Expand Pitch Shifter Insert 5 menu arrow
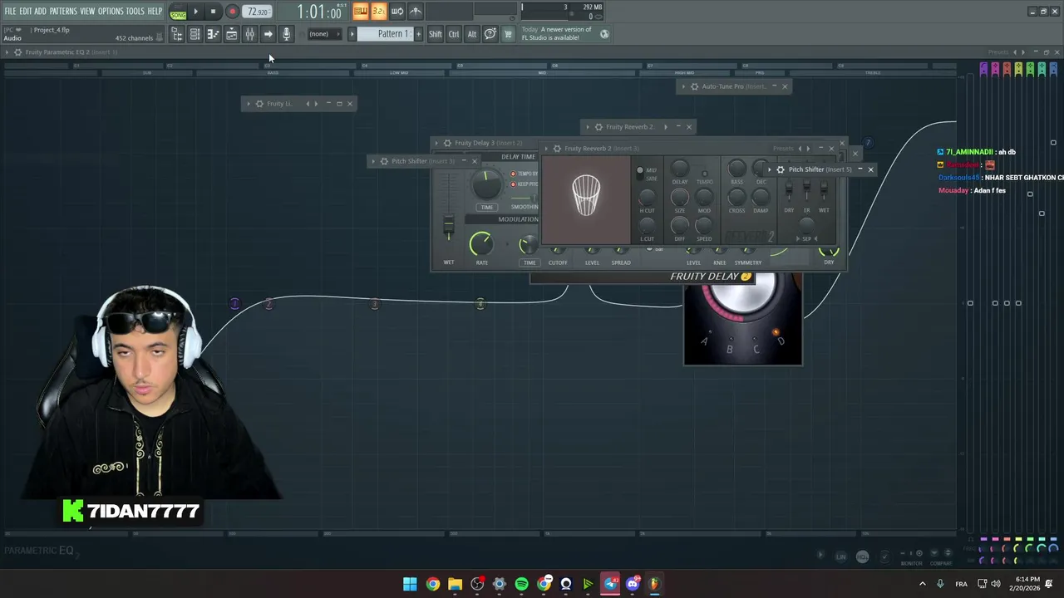 point(769,169)
